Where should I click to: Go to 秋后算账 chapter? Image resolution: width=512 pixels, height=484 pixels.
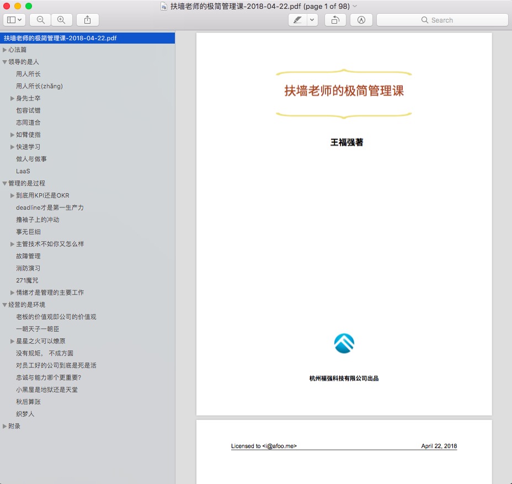click(28, 402)
